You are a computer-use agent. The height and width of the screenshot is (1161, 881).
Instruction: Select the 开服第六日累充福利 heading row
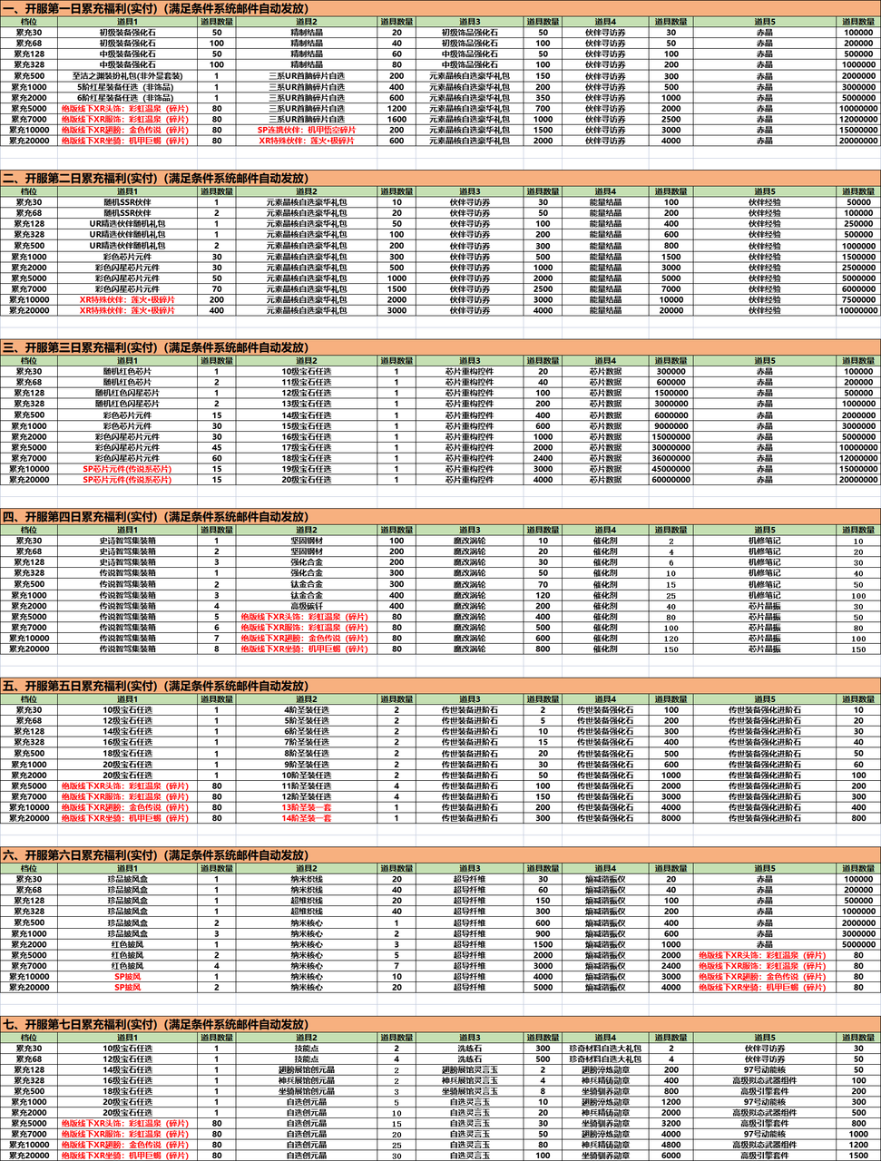pos(154,854)
